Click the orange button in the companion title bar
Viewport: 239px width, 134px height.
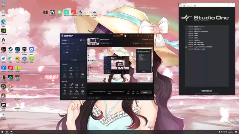[117, 36]
